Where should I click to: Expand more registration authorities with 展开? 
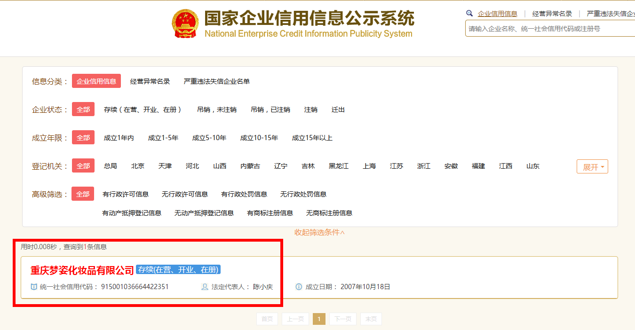pos(592,166)
